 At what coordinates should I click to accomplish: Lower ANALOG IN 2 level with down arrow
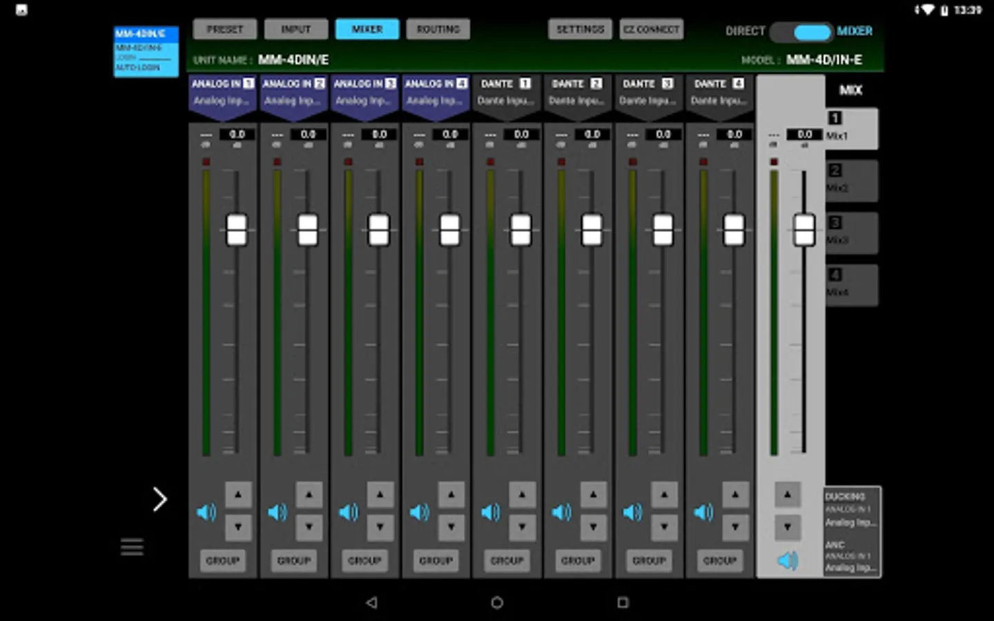(309, 527)
